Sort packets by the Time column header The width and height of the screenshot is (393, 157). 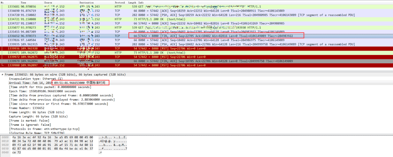click(x=23, y=2)
